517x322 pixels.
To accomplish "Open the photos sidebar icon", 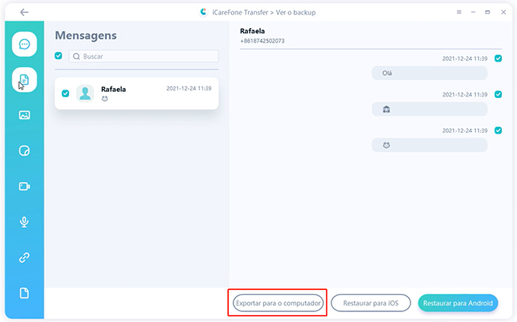I will (24, 115).
